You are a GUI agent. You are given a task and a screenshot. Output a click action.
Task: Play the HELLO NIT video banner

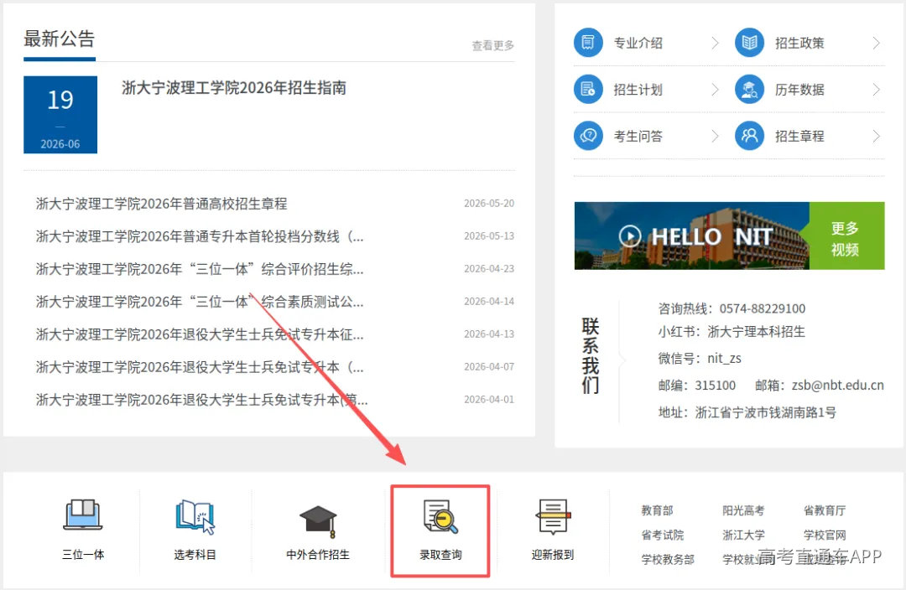point(691,235)
